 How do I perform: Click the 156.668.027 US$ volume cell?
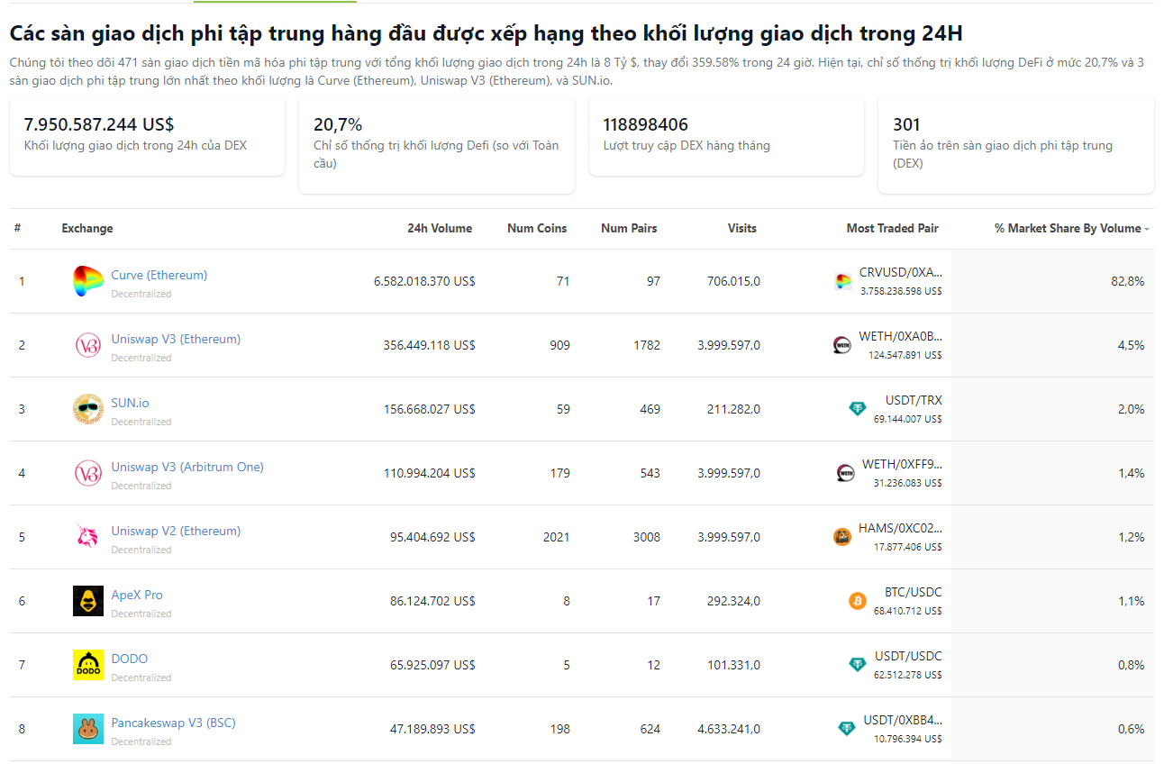(429, 410)
